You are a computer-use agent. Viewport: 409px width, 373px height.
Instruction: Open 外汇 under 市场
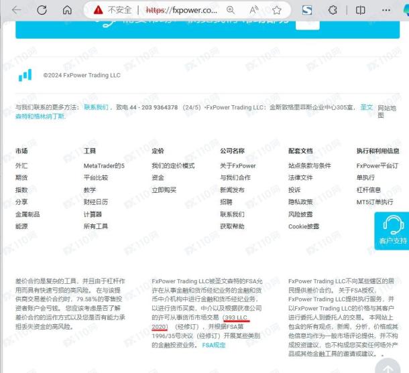[x=21, y=165]
